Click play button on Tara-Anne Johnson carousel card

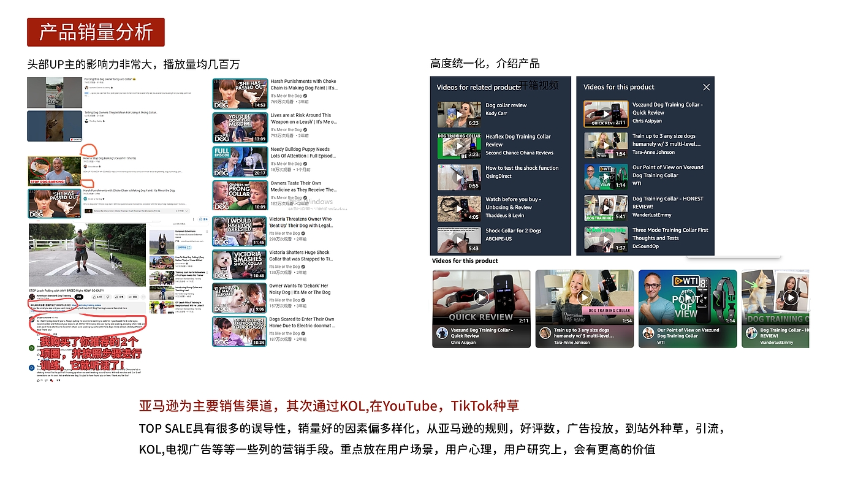584,297
